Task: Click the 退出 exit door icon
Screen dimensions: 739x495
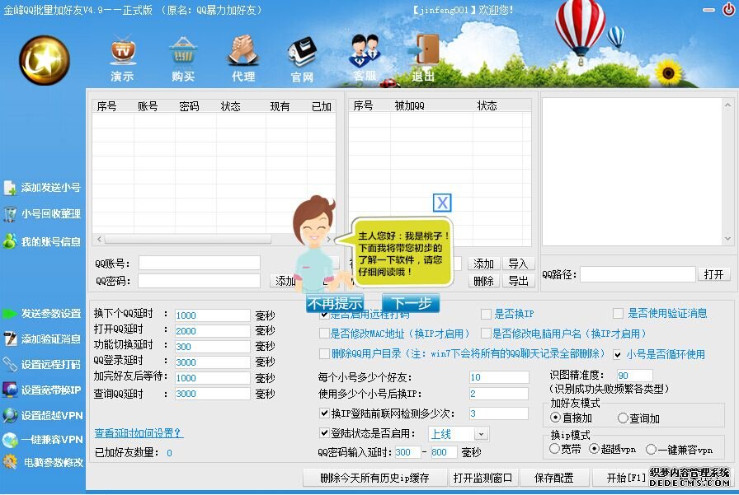Action: tap(424, 54)
